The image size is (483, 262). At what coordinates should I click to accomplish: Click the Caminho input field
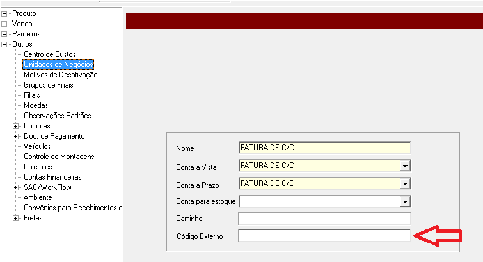pos(324,219)
